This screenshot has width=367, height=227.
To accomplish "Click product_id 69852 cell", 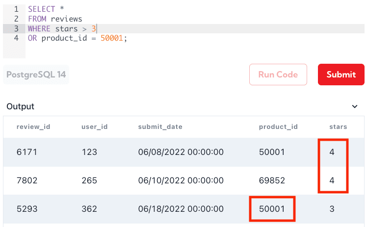I will pos(272,180).
